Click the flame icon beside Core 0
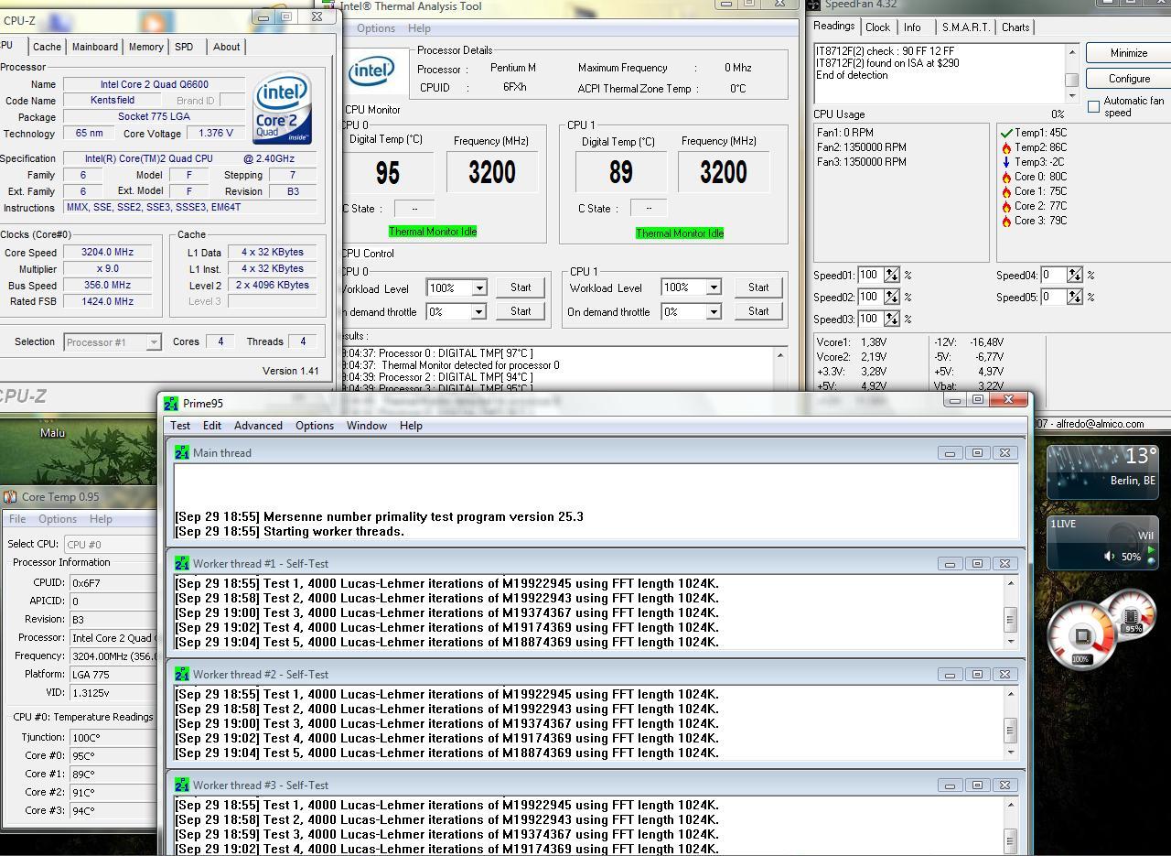This screenshot has width=1171, height=856. point(1006,177)
